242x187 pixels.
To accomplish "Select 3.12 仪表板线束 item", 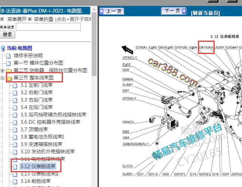I will click(x=38, y=166).
